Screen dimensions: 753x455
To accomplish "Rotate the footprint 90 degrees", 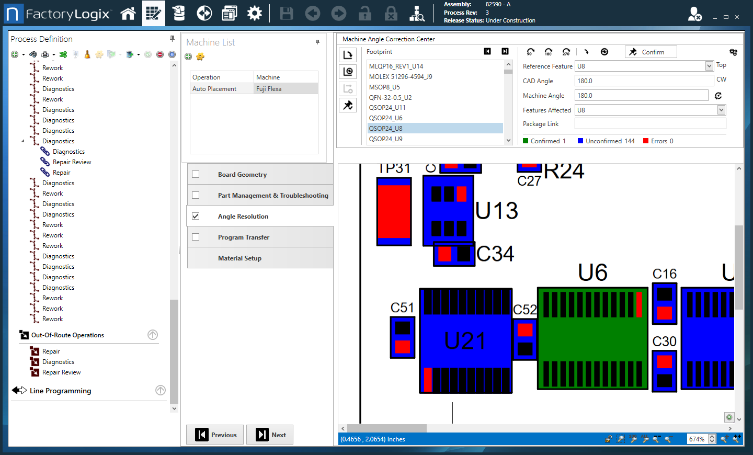I will coord(530,51).
